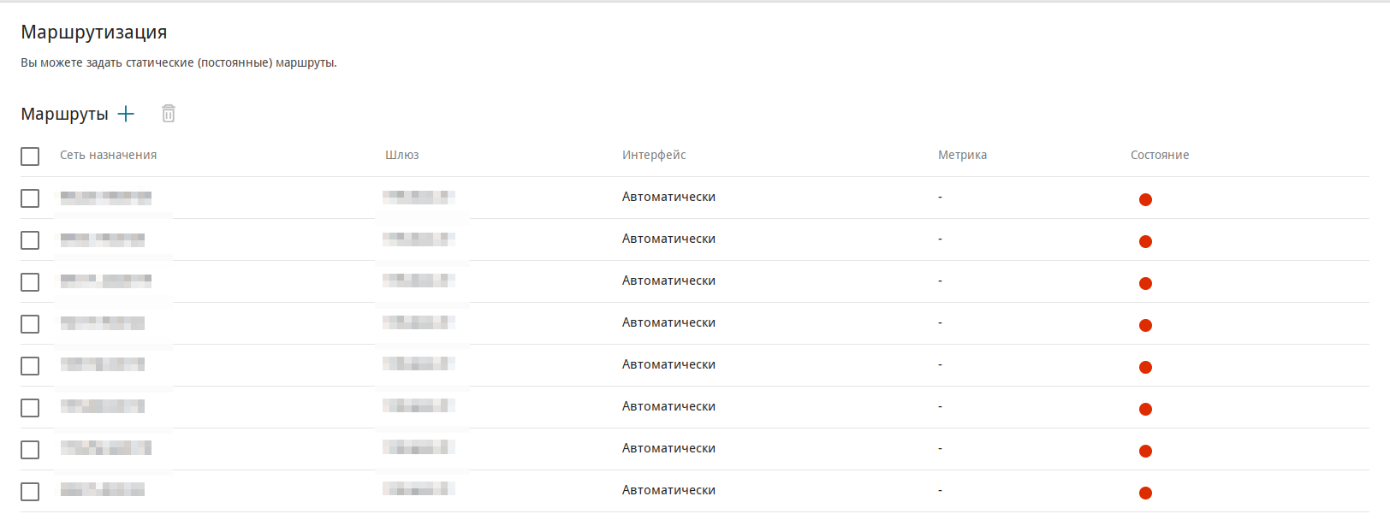Click the red status indicator in third row

pyautogui.click(x=1145, y=284)
